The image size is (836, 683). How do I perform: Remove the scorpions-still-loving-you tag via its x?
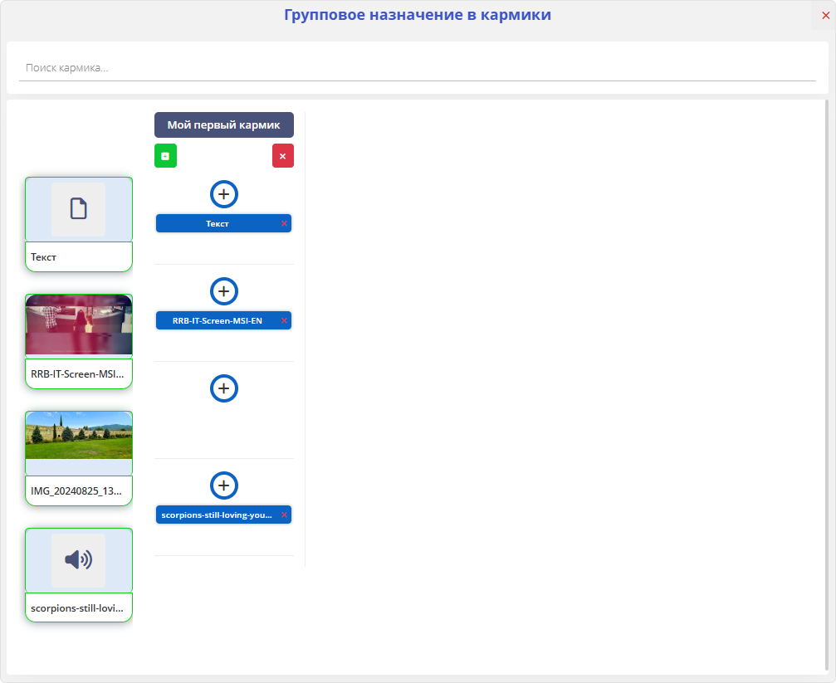pos(283,515)
